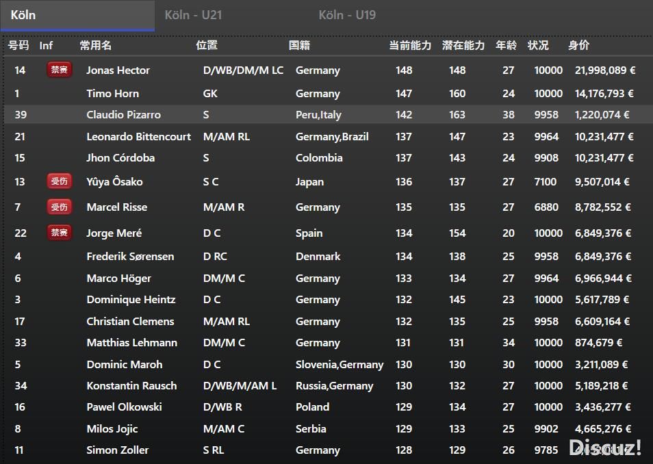
Task: Click Yûya Ôsako's value 9,507,014 €
Action: 602,182
